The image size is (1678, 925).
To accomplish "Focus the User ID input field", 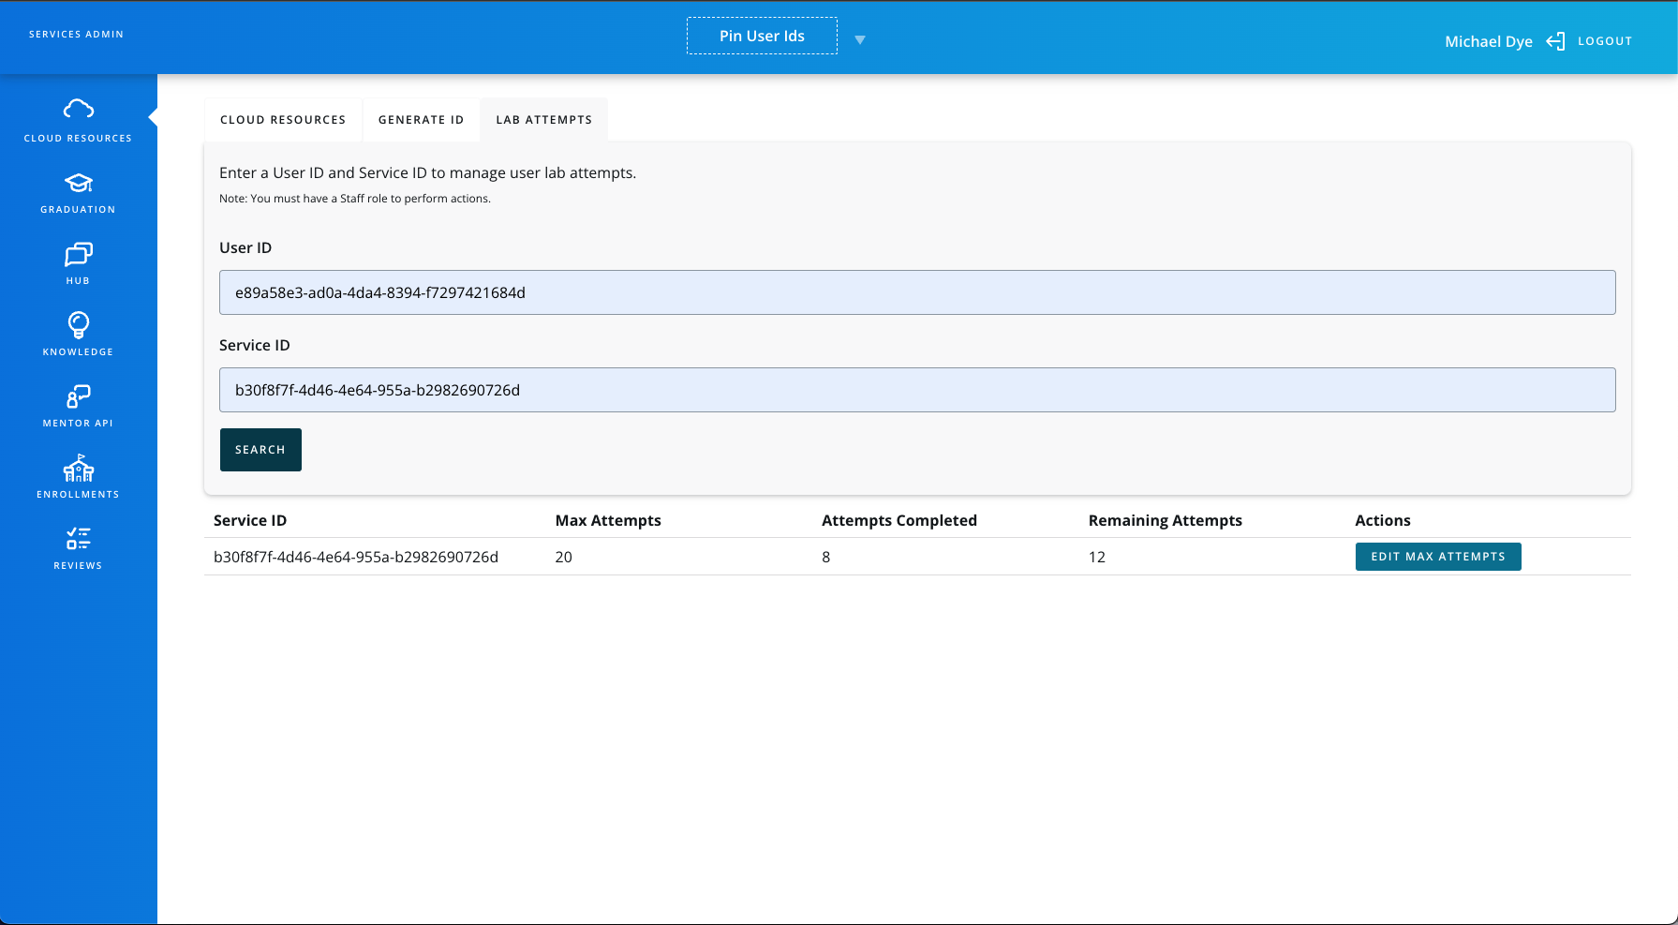I will pos(917,292).
